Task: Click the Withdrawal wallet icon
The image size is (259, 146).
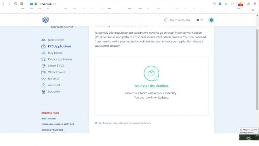Action: pyautogui.click(x=43, y=72)
